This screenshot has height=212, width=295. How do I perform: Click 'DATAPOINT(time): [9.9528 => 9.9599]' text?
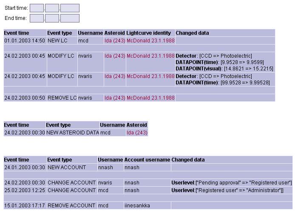click(x=220, y=62)
